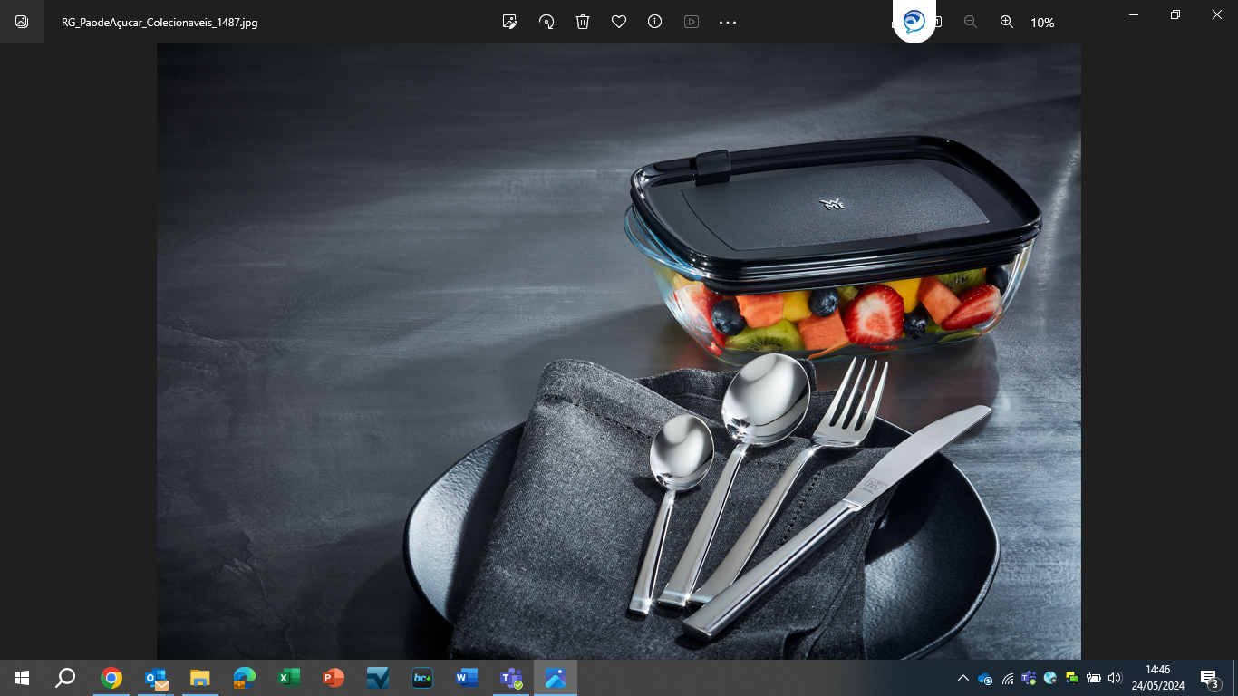Click the globe tray icon
The width and height of the screenshot is (1238, 696).
click(x=1050, y=678)
